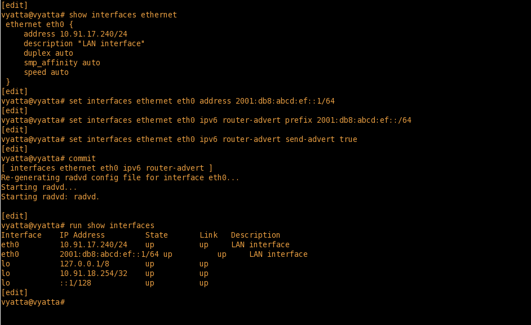Click the 'smp_affinity auto' config line
The height and width of the screenshot is (325, 531).
coord(61,63)
